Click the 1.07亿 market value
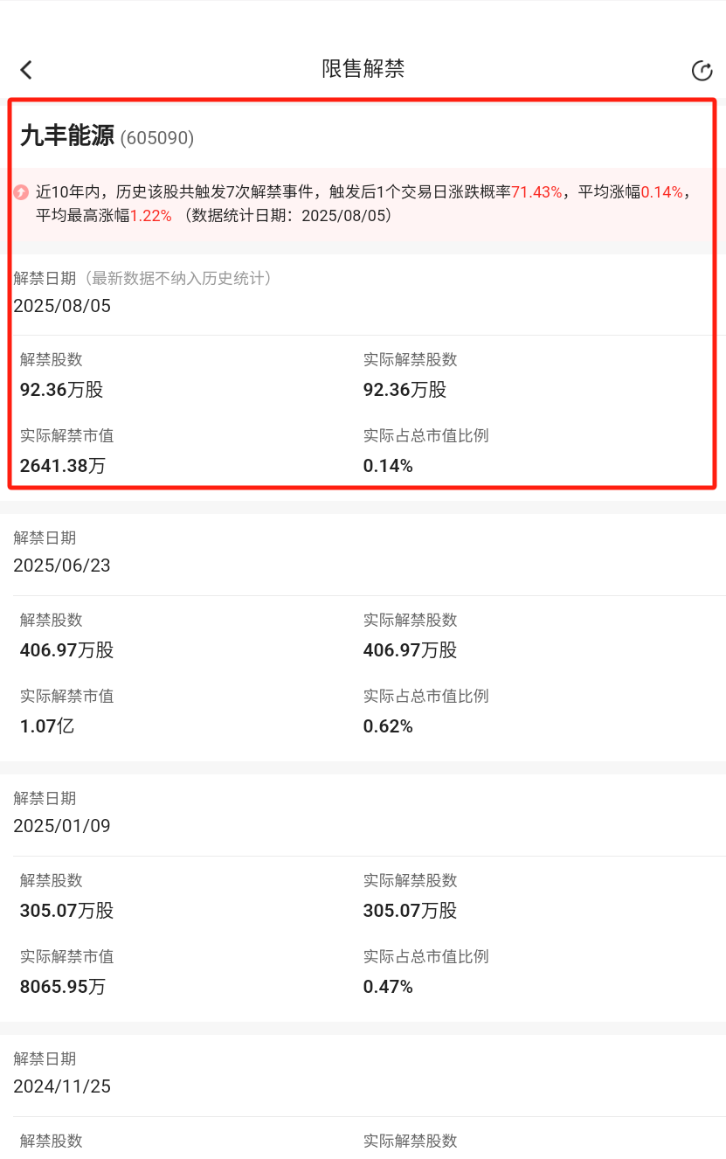Screen dimensions: 726x1159 coord(47,726)
